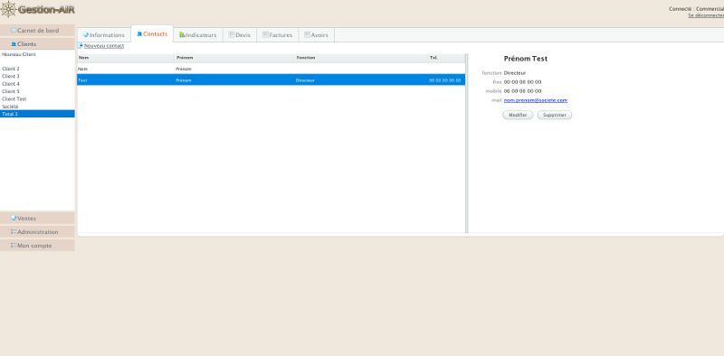This screenshot has height=356, width=724.
Task: Open the Informations tab
Action: 104,35
